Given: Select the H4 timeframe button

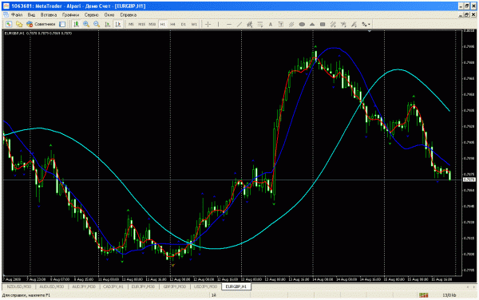Looking at the screenshot, I should (173, 24).
